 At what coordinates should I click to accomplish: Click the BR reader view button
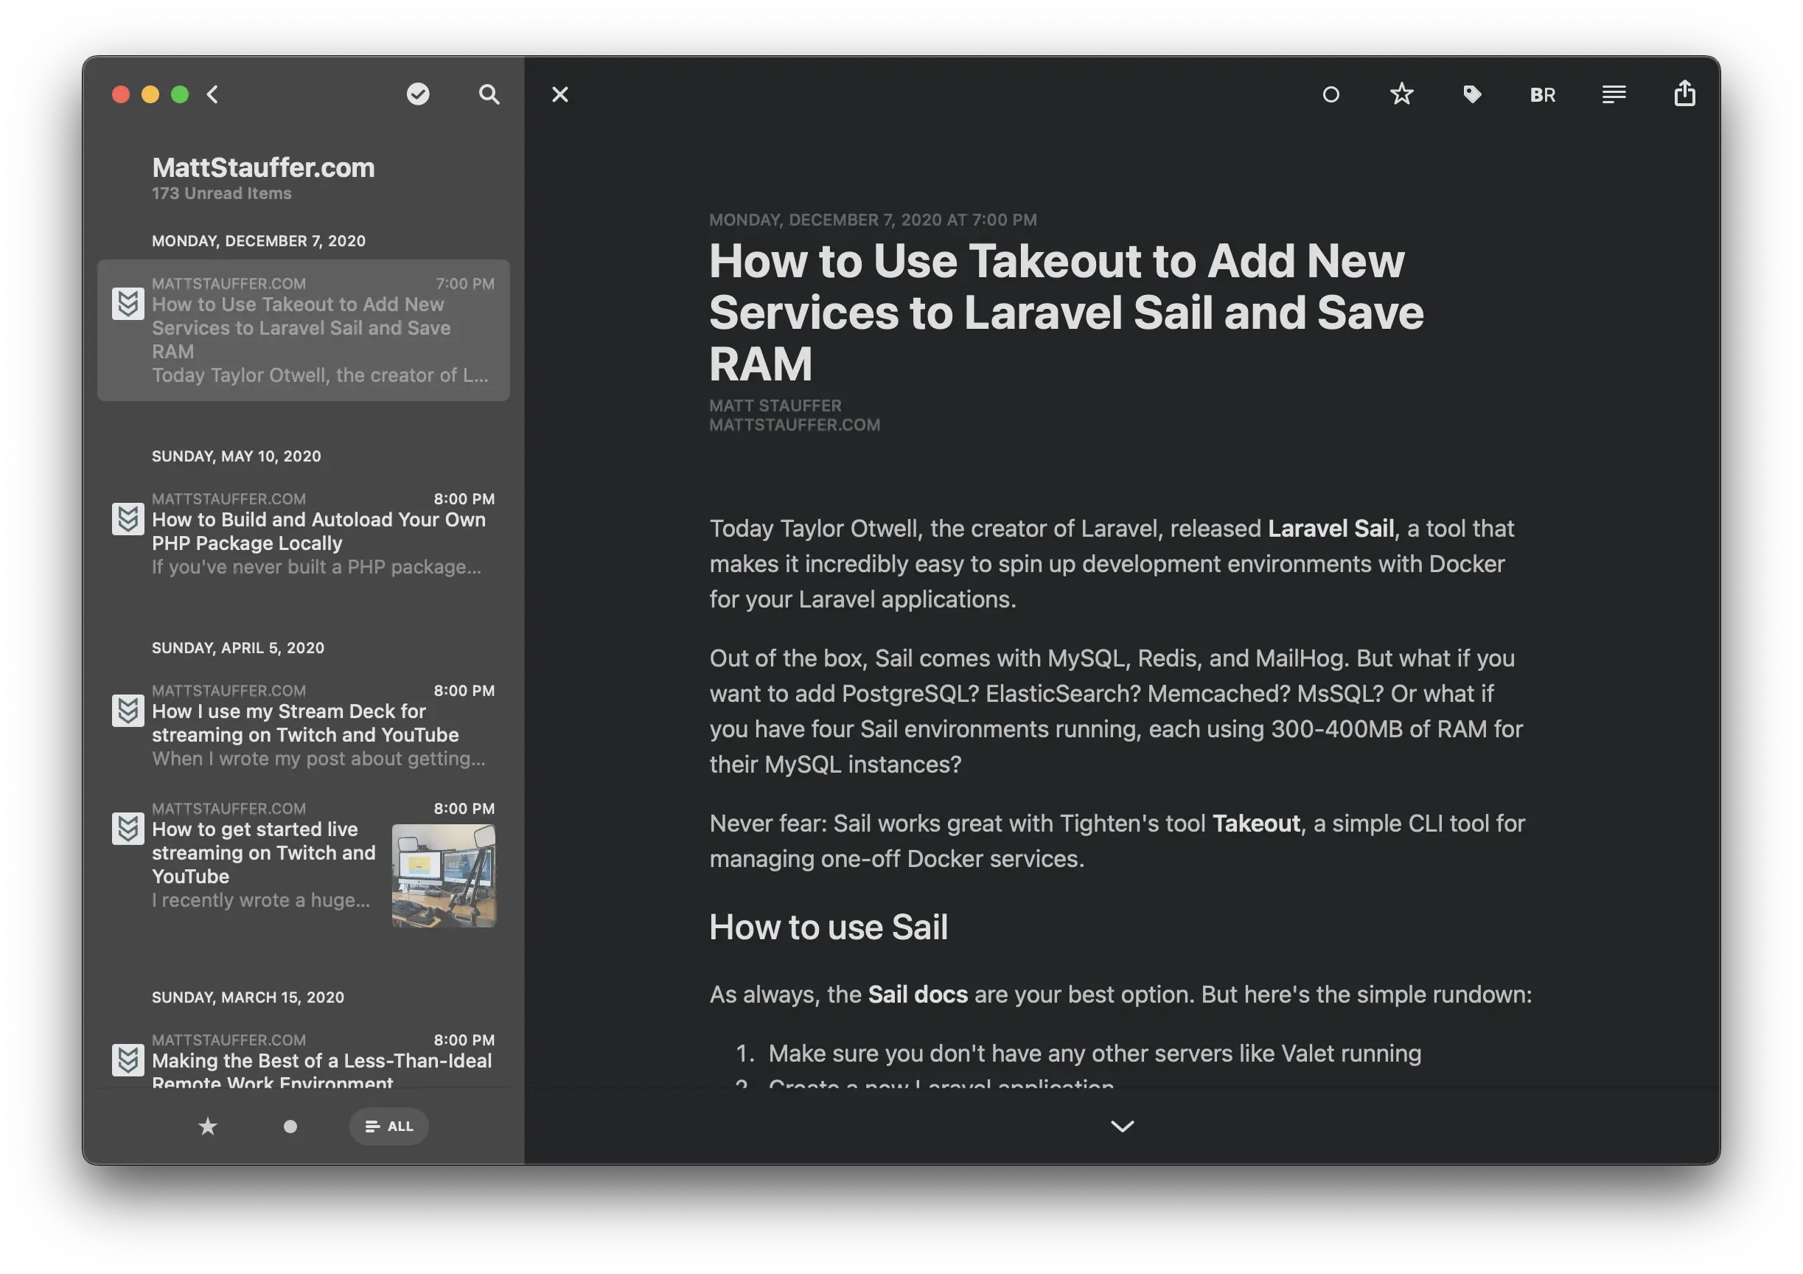pyautogui.click(x=1543, y=95)
